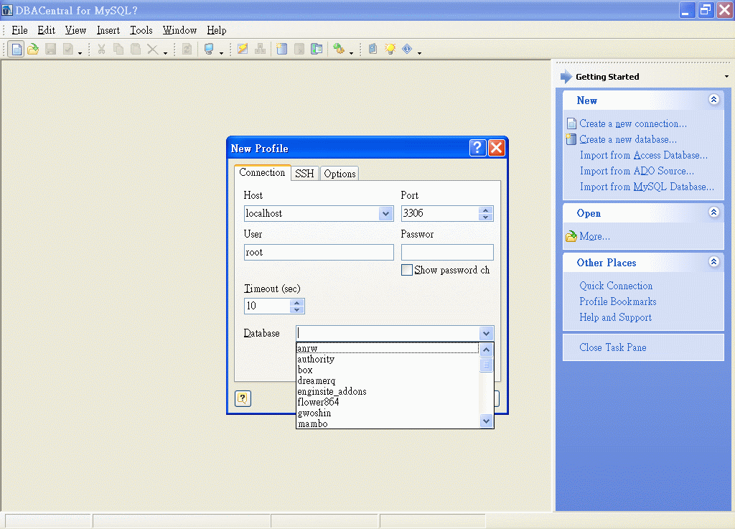
Task: Click the lightbulb tips toolbar icon
Action: [x=390, y=49]
